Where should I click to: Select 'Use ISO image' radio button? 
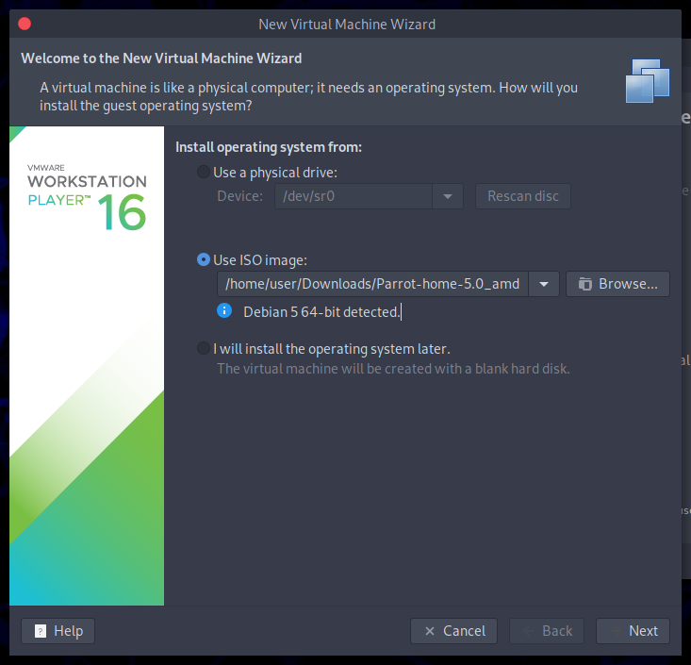pyautogui.click(x=204, y=259)
